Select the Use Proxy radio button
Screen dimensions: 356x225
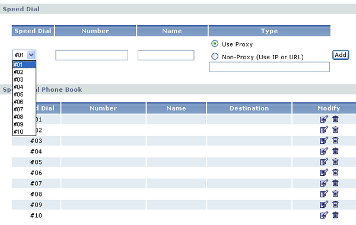[215, 43]
